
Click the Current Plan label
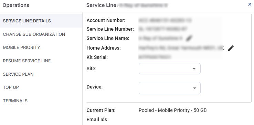click(101, 110)
